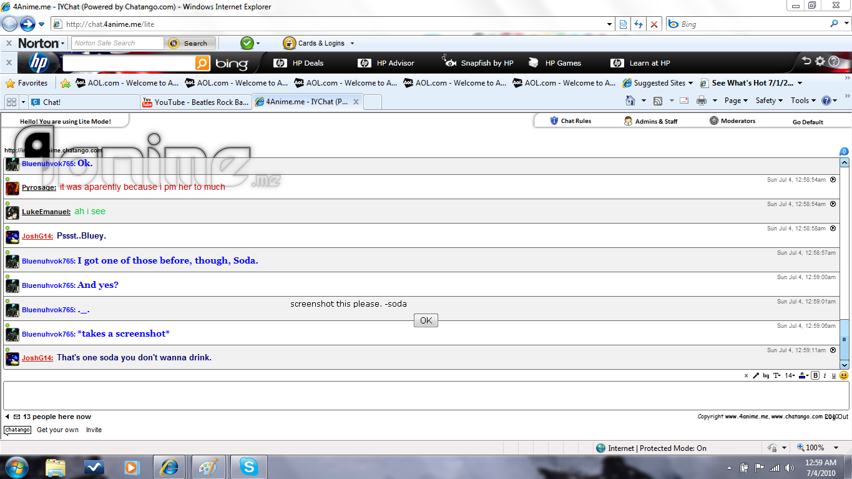Click the OK button on the announcement
The image size is (852, 479).
[426, 320]
